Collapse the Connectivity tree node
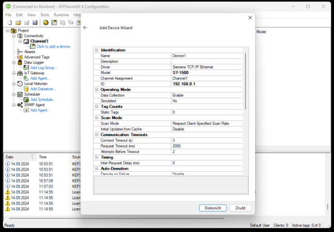The width and height of the screenshot is (334, 232). pyautogui.click(x=14, y=36)
